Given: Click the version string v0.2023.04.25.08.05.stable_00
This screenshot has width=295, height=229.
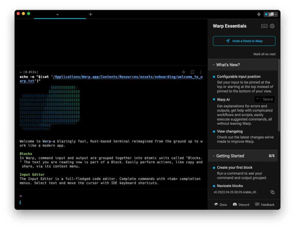Looking at the screenshot, I should point(235,192).
